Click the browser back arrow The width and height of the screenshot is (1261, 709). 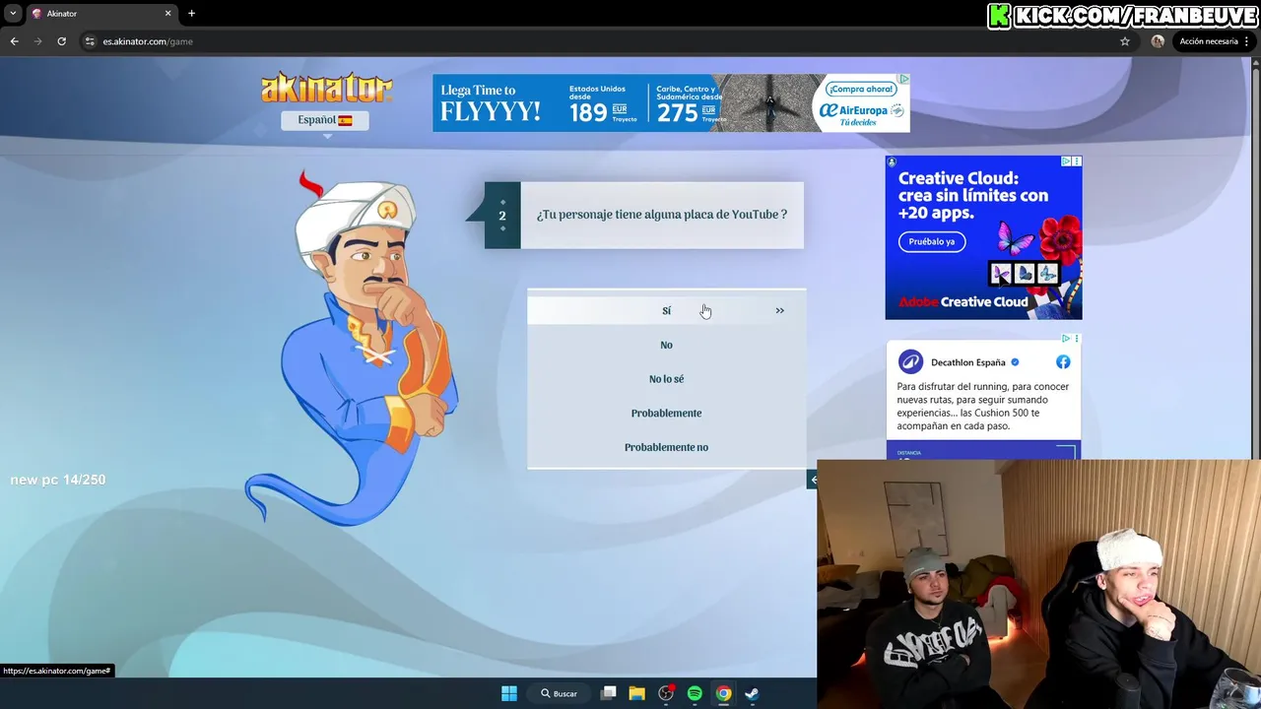click(14, 41)
